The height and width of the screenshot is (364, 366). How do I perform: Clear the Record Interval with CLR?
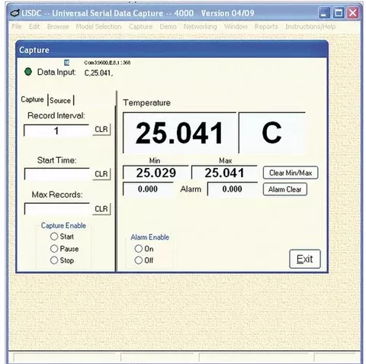coord(101,129)
